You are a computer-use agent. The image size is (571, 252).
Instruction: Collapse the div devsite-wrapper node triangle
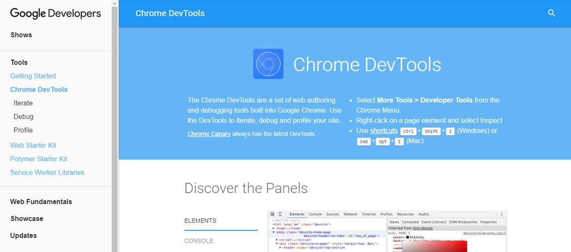coord(277,243)
